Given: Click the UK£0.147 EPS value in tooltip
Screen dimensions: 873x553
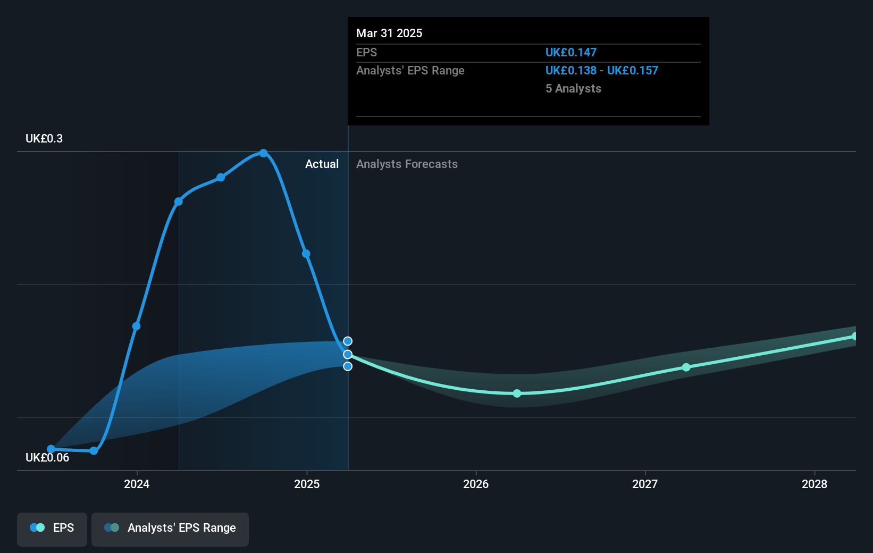Looking at the screenshot, I should coord(571,53).
